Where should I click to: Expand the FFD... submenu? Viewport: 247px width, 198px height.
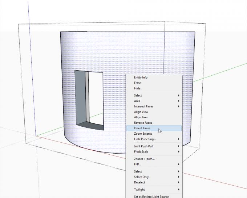click(x=137, y=164)
